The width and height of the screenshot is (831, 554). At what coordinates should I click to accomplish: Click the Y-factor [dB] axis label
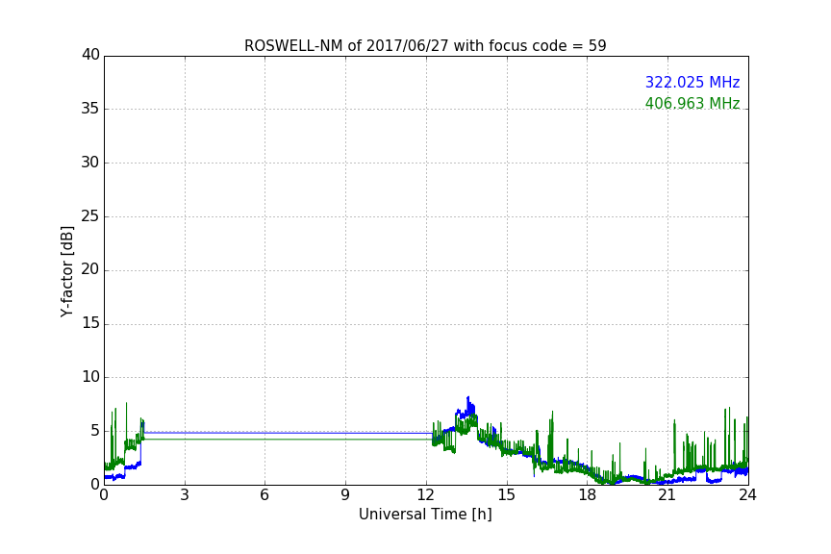pyautogui.click(x=66, y=271)
